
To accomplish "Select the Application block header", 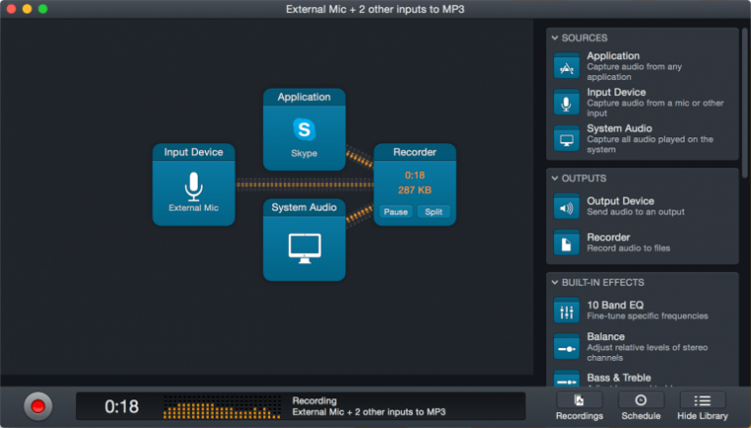I will coord(304,97).
